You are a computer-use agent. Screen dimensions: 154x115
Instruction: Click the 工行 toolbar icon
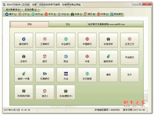(24, 14)
